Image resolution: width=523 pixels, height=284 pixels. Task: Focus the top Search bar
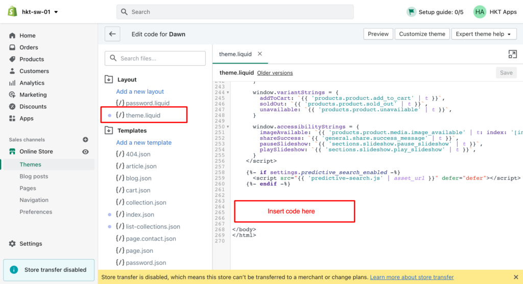tap(235, 12)
